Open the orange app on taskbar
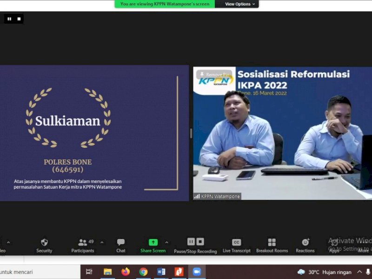The height and width of the screenshot is (279, 372). [x=179, y=272]
